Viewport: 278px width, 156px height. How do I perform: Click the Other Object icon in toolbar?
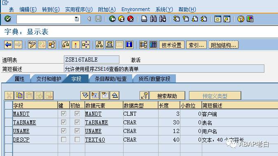52,45
